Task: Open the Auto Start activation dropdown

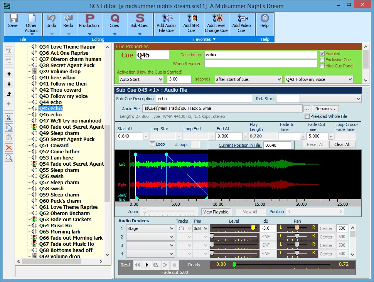Action: coord(141,79)
